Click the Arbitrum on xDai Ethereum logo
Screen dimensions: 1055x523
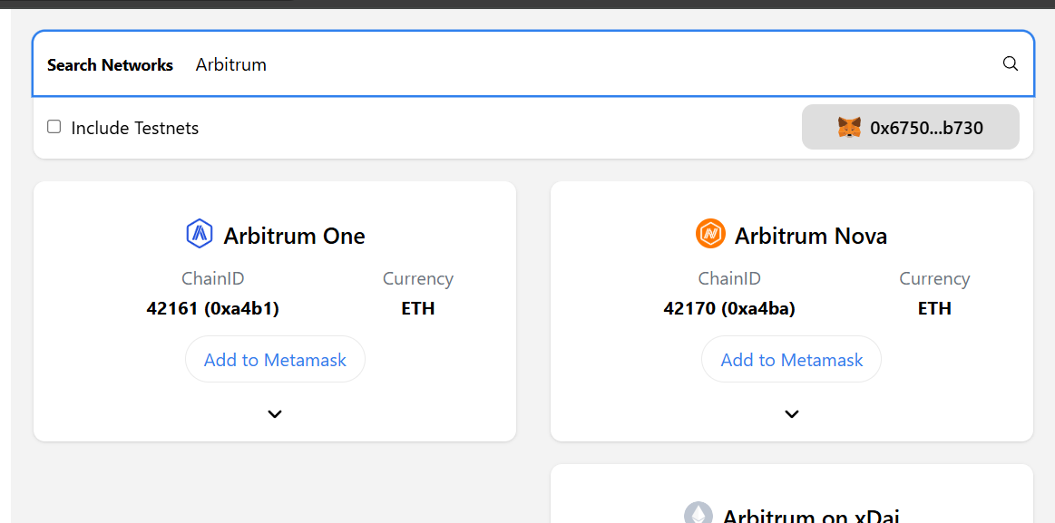[698, 513]
